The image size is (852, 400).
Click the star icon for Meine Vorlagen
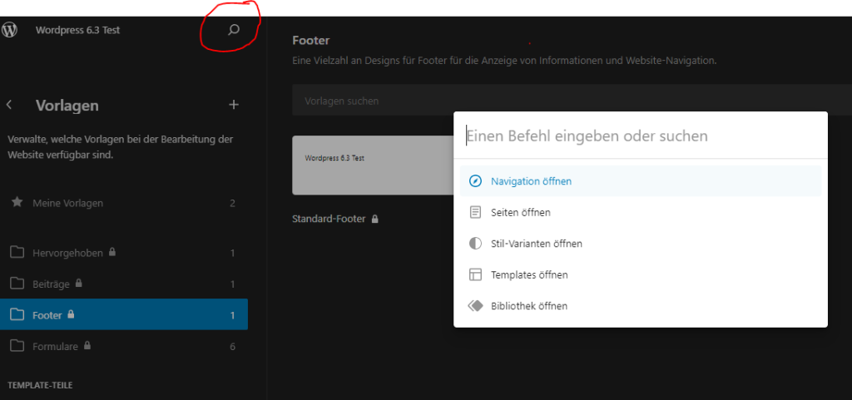coord(17,203)
